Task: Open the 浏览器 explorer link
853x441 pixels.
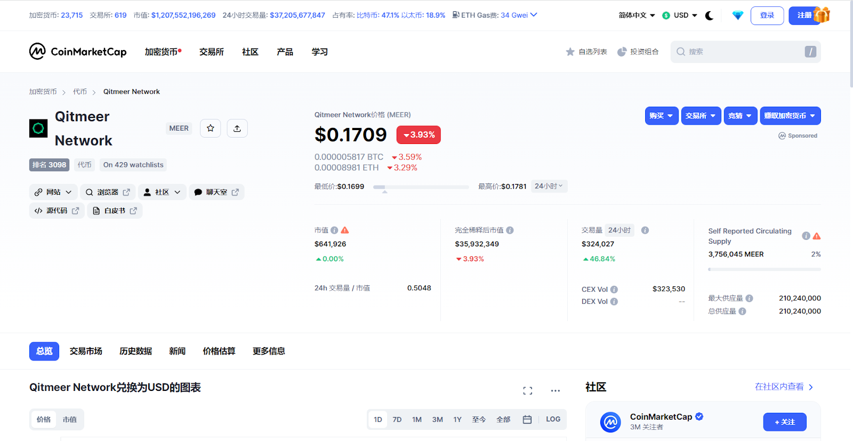Action: [x=108, y=192]
